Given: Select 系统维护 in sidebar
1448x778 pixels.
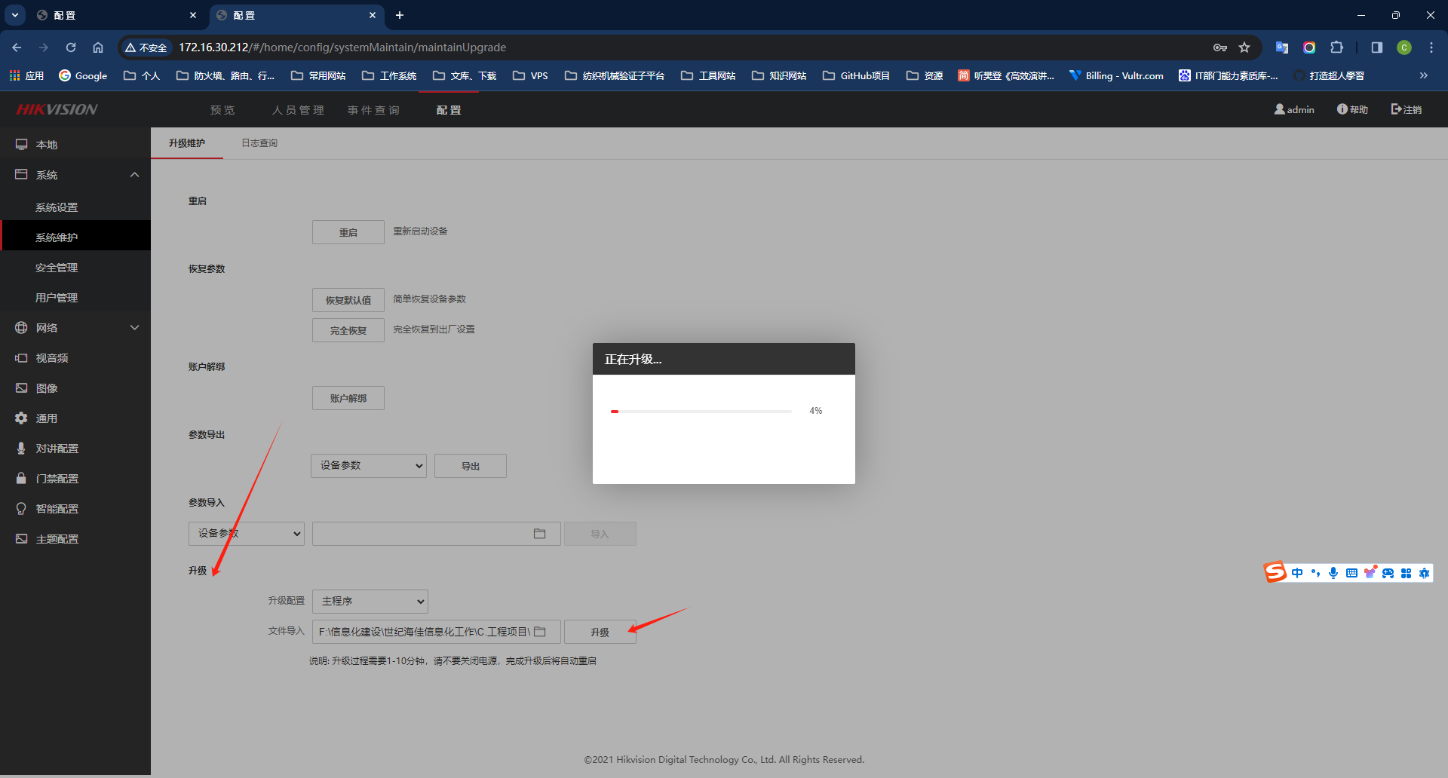Looking at the screenshot, I should click(75, 237).
